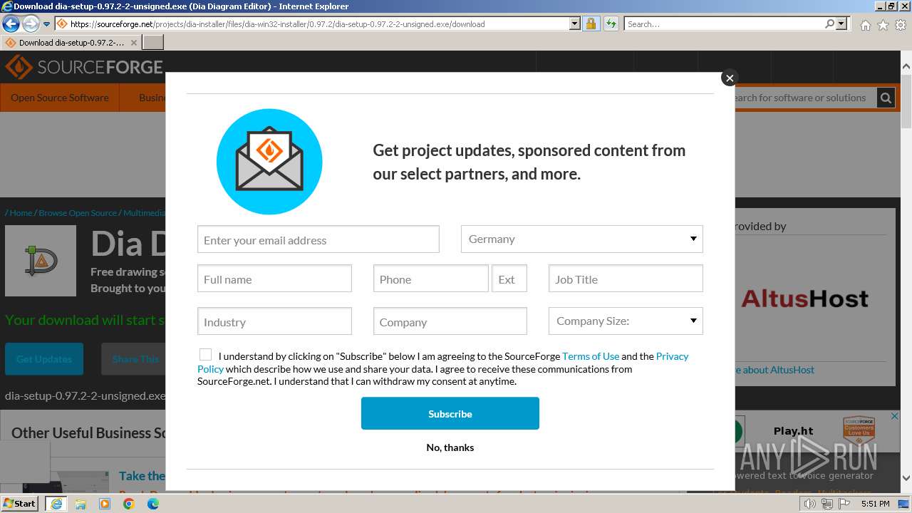Click the Phone field
The width and height of the screenshot is (912, 513).
(431, 279)
